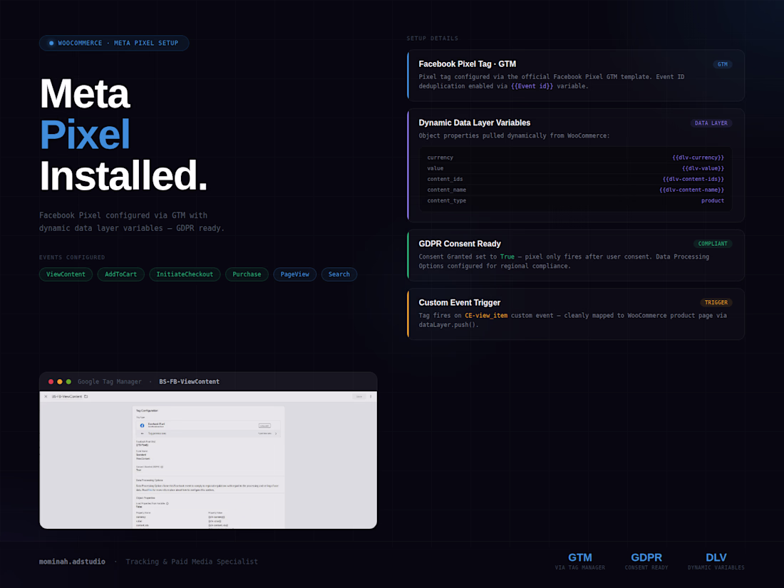Pick the Purchase event pill

247,274
